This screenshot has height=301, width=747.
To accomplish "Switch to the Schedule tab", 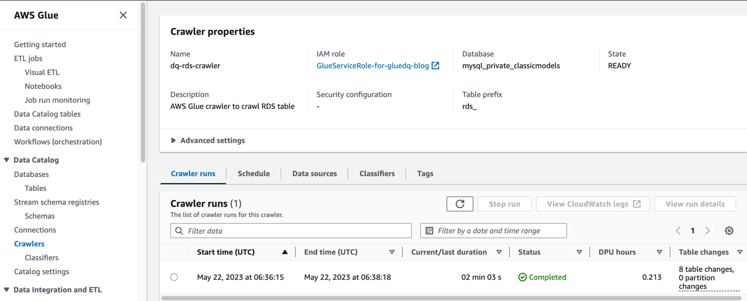I will (x=254, y=174).
